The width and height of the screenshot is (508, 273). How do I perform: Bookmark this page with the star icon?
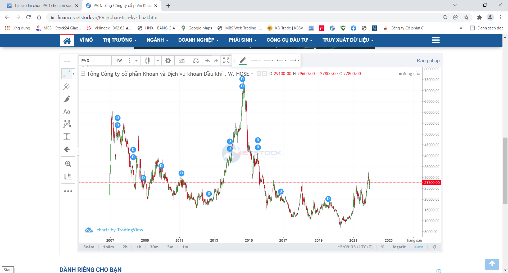point(466,17)
